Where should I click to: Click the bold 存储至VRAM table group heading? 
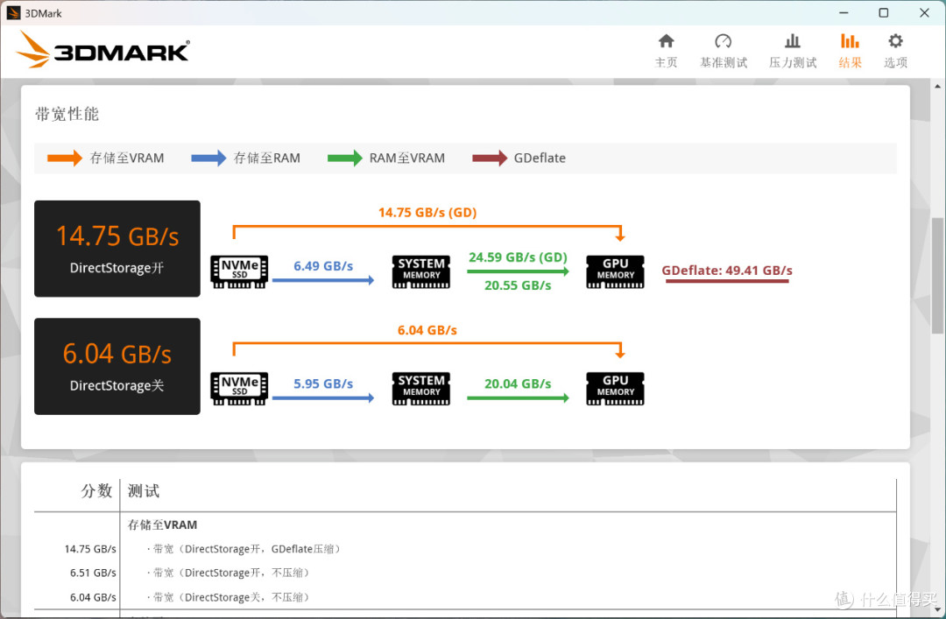pos(162,525)
